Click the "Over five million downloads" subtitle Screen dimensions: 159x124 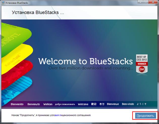(x=91, y=68)
